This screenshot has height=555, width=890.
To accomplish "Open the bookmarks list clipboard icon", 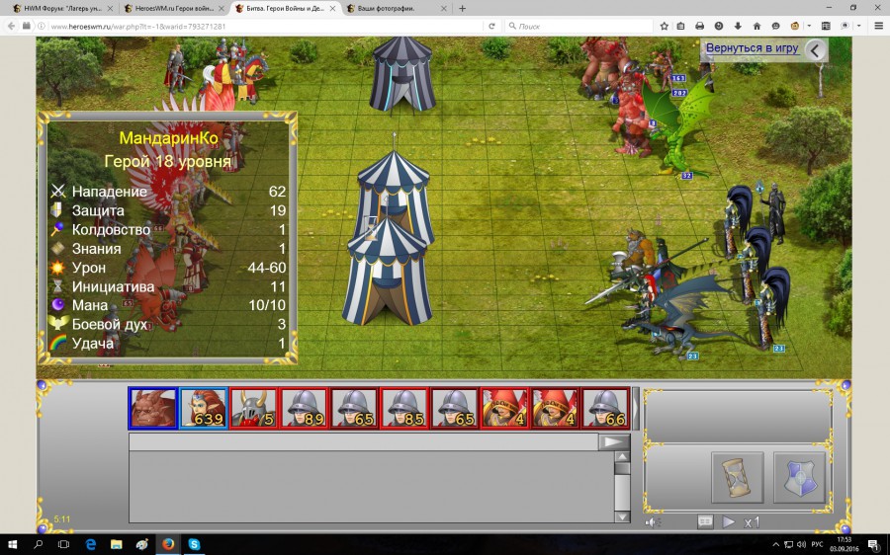I will (681, 26).
